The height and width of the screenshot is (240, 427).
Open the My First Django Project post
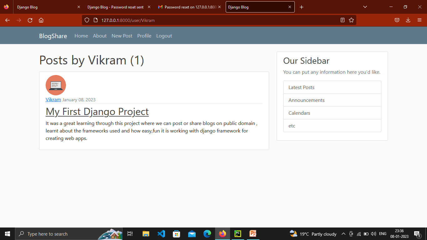97,112
